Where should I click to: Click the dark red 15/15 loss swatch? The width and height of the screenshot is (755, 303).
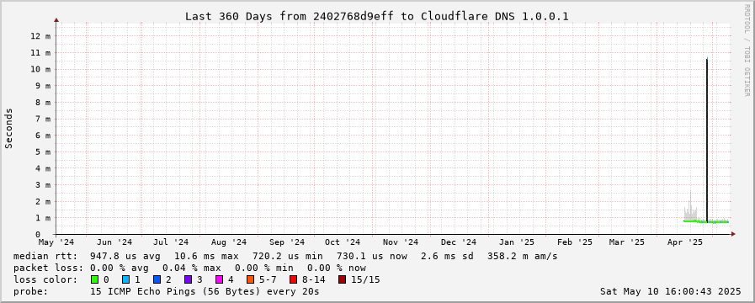pos(342,279)
